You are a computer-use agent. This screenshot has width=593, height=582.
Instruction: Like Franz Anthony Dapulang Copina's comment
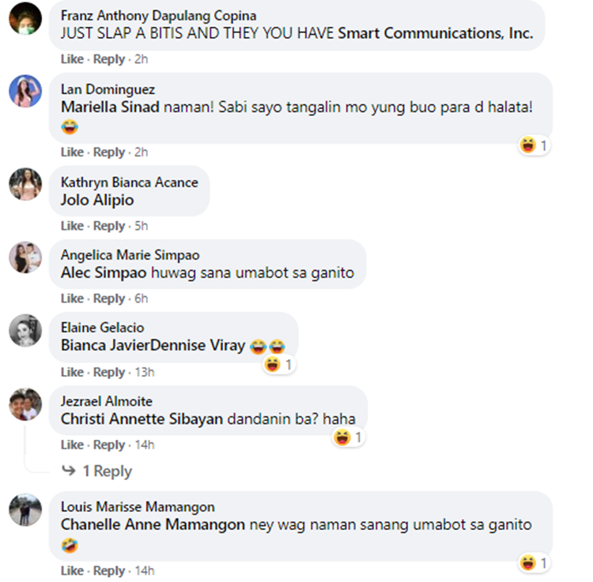[x=72, y=59]
